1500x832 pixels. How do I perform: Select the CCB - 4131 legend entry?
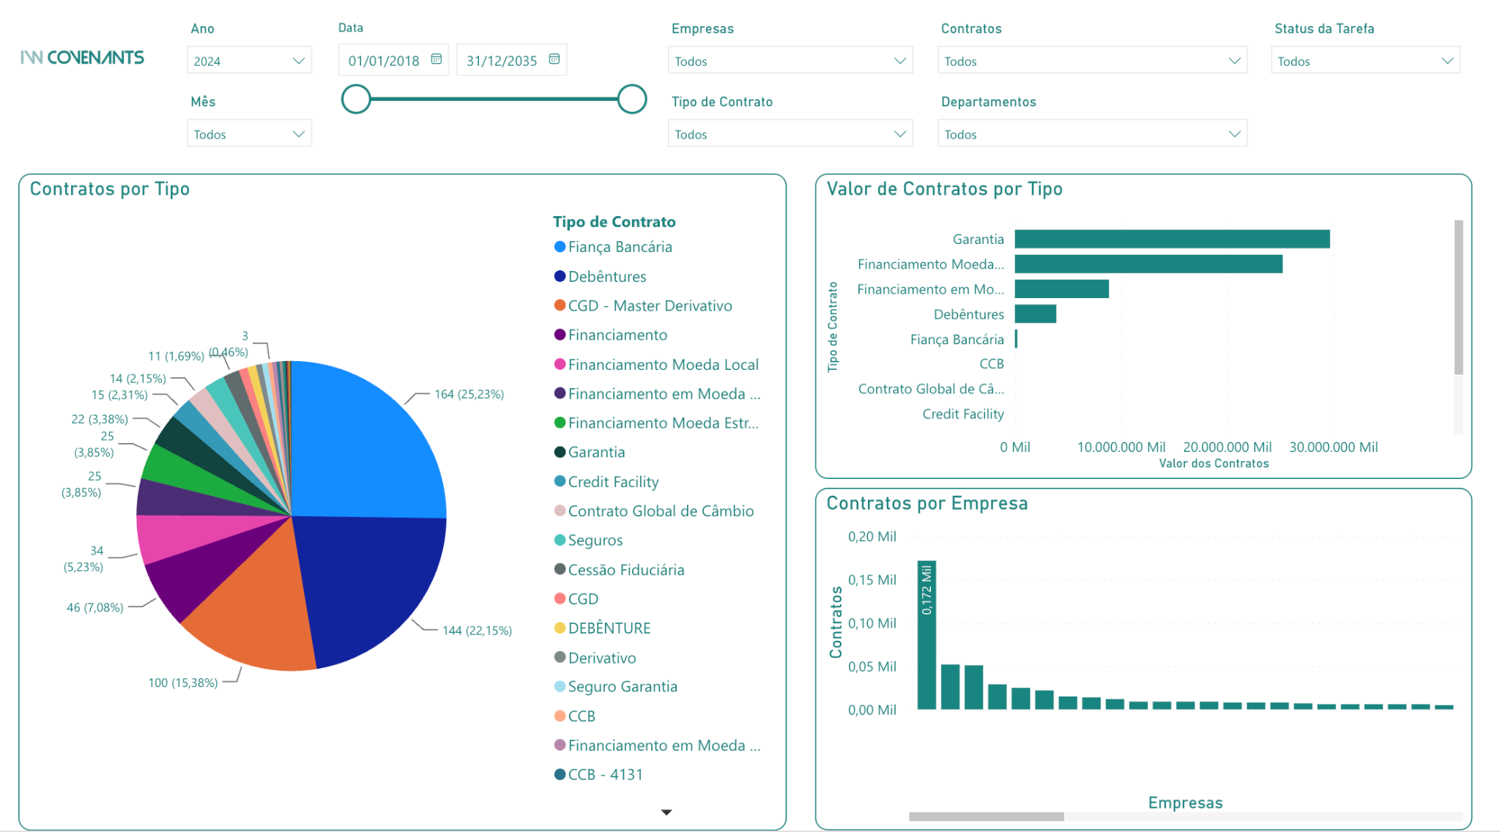click(x=598, y=775)
